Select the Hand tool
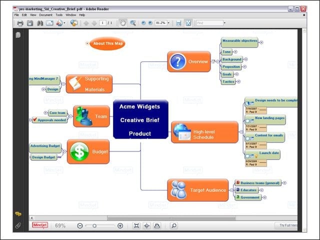The image size is (320, 240). point(123,23)
